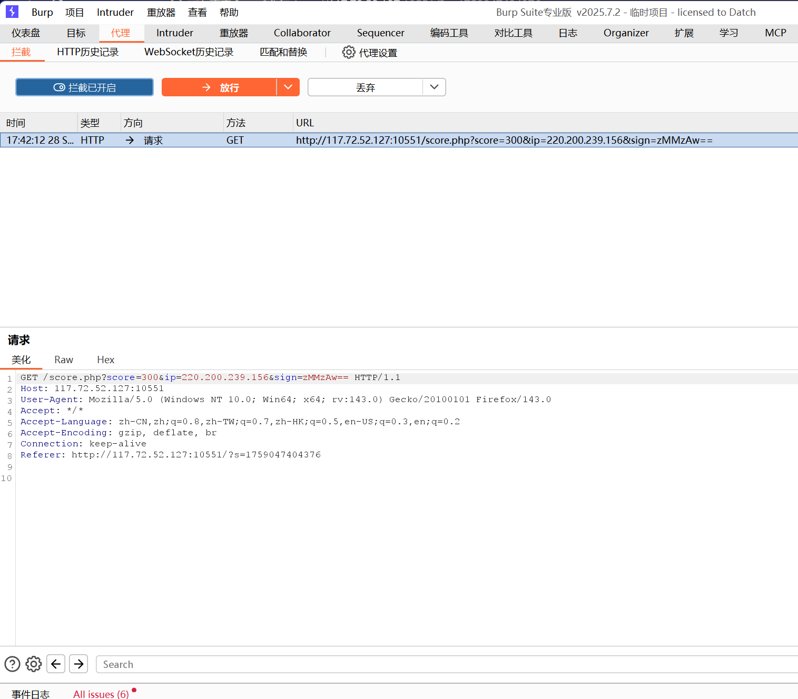Select the 代理 tab
The width and height of the screenshot is (798, 699).
tap(121, 33)
